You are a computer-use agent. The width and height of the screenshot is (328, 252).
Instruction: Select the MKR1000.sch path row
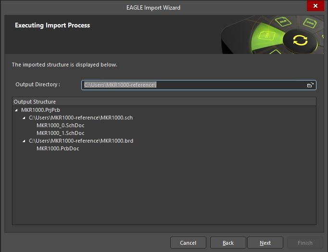pos(81,118)
